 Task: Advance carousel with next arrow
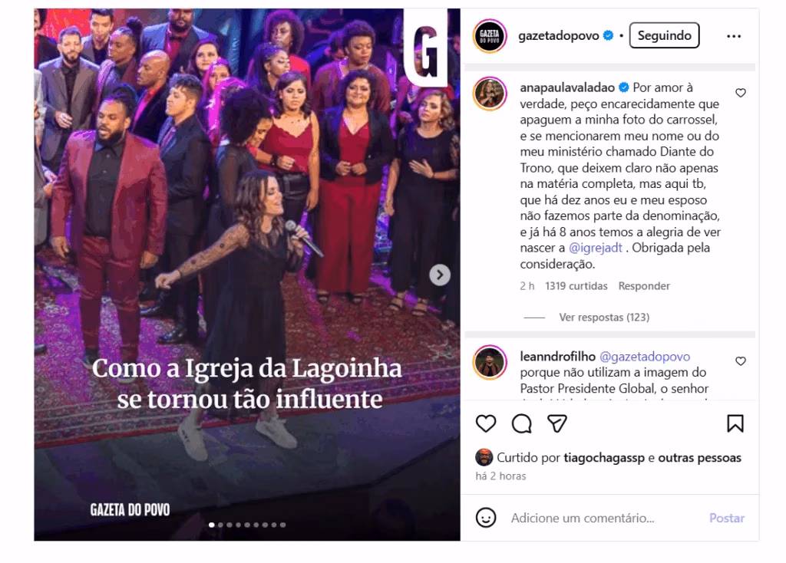click(440, 275)
